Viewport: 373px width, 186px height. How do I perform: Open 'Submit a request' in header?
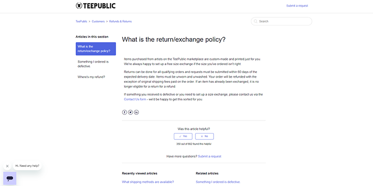297,6
